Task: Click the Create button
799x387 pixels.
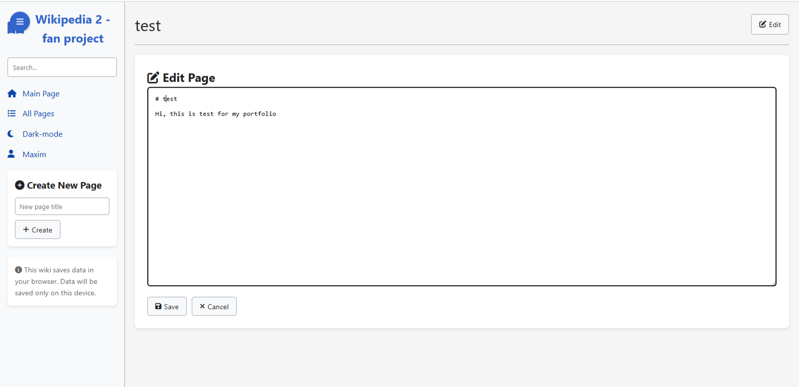Action: tap(37, 230)
